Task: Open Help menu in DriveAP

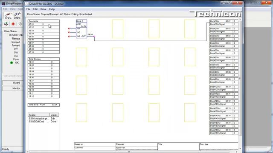Action: 52,9
